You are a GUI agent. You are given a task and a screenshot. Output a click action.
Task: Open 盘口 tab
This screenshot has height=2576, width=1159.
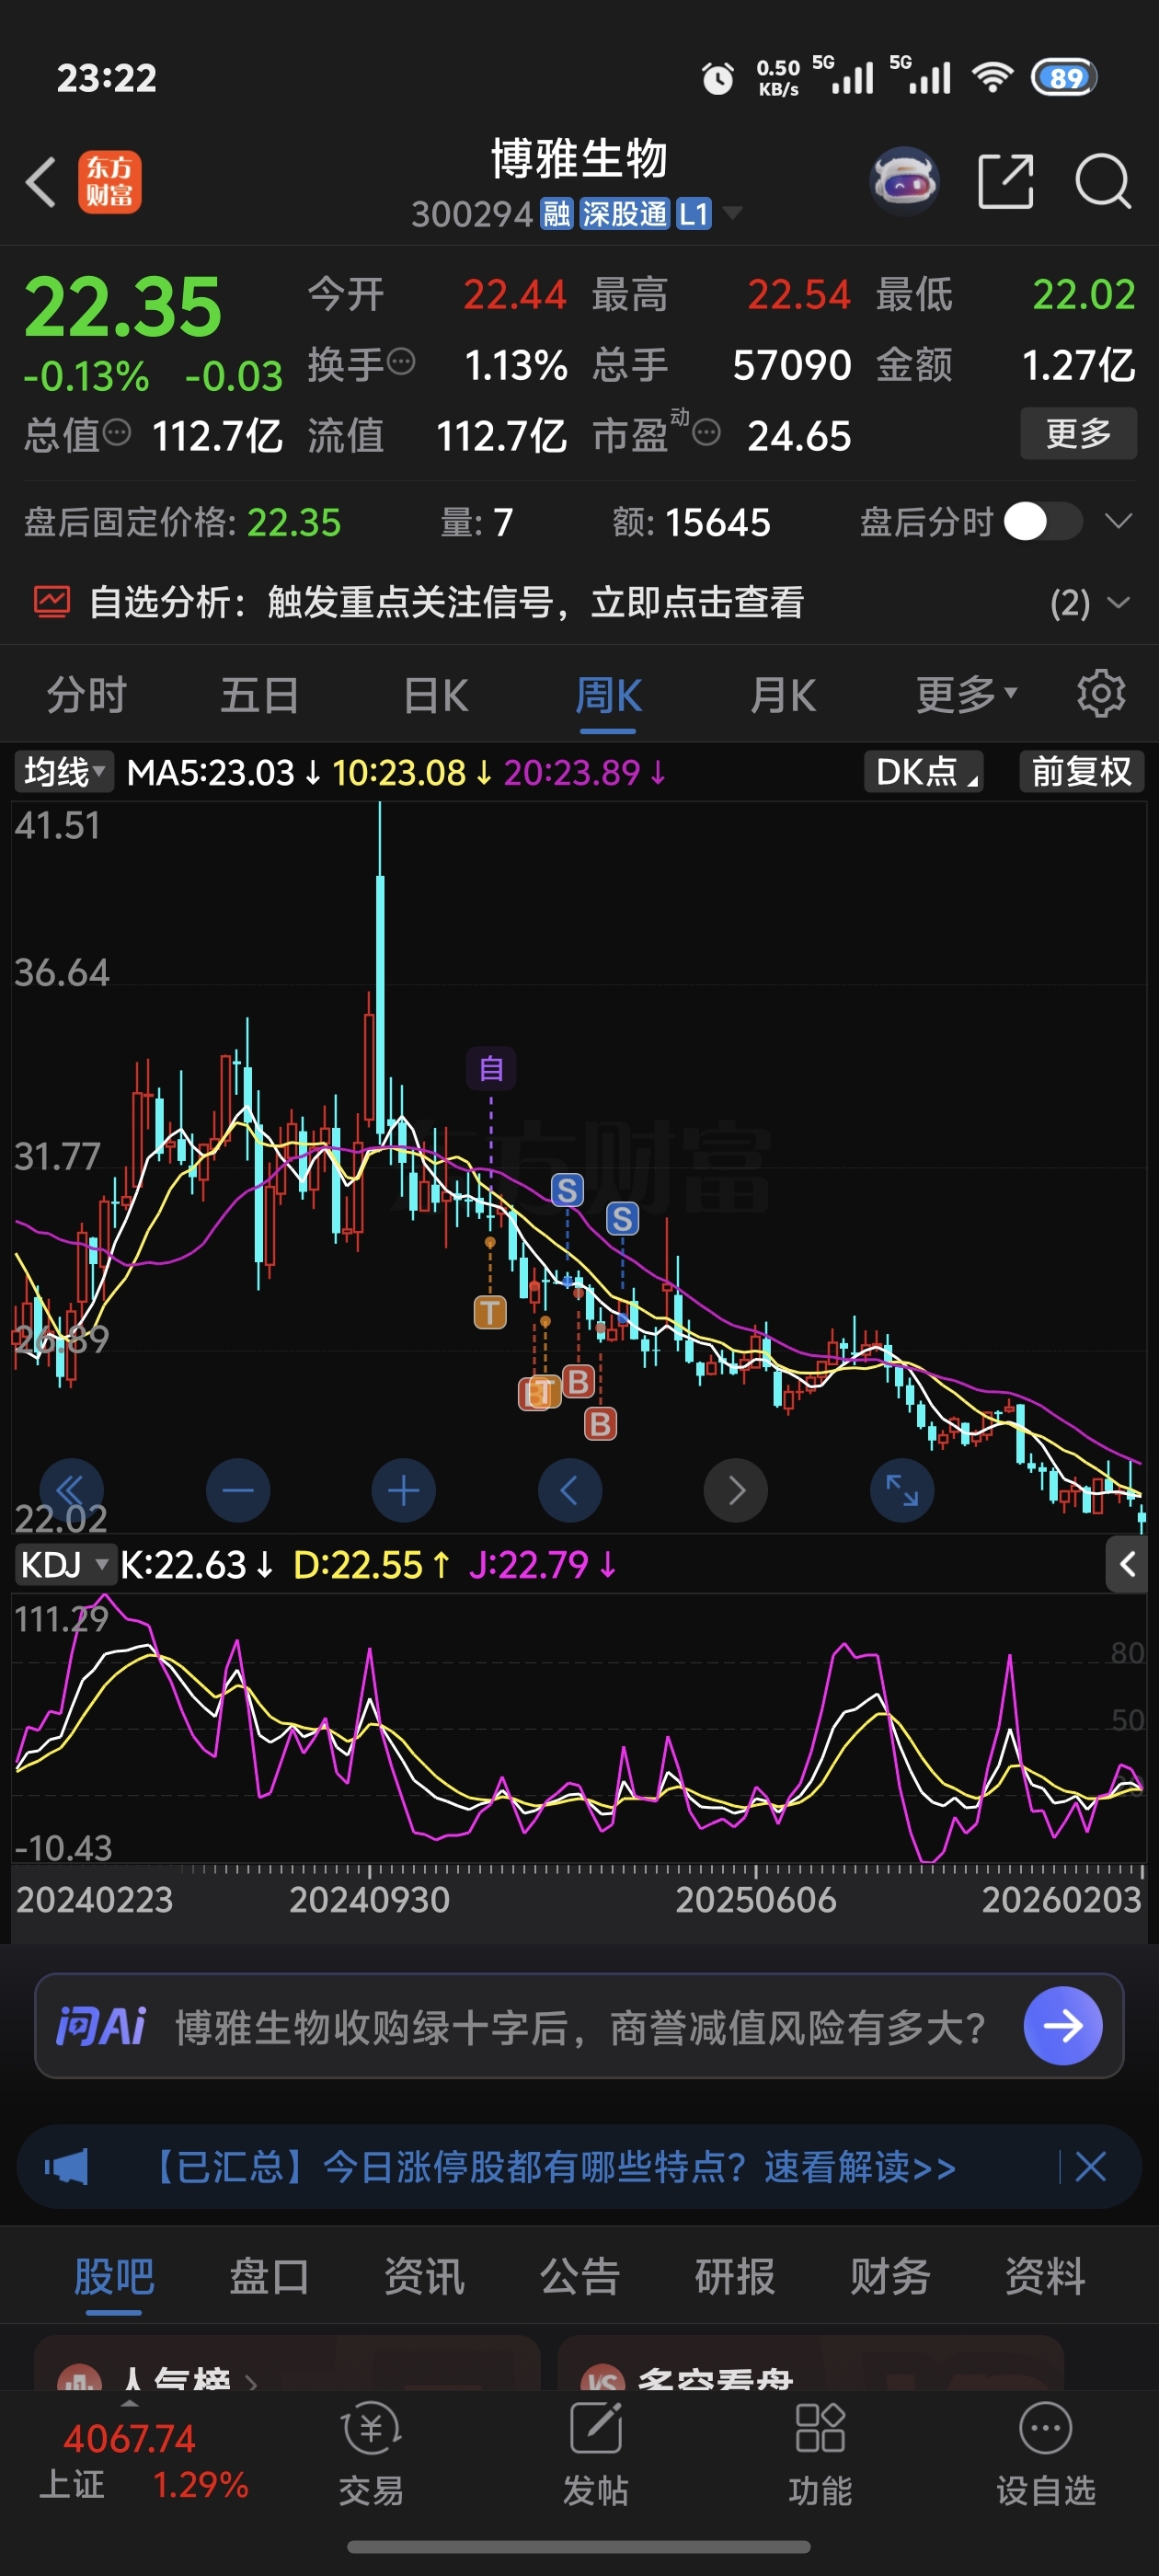(269, 2277)
